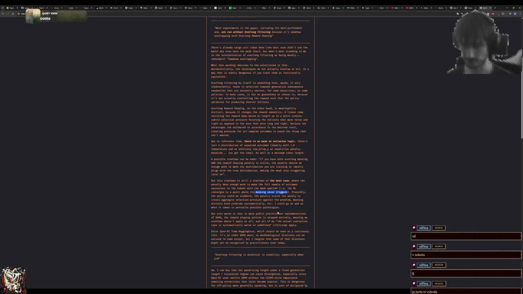The height and width of the screenshot is (294, 523).
Task: Click quote 'Overlong filtering is essential to stability'
Action: tap(259, 256)
